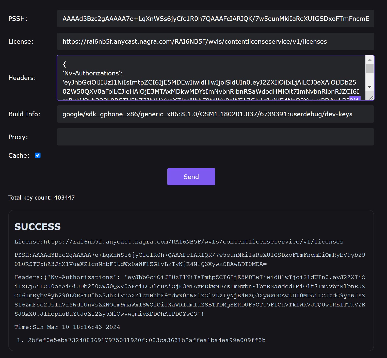Viewport: 387px width, 358px height.
Task: Uncheck the Cache checkbox
Action: click(38, 155)
